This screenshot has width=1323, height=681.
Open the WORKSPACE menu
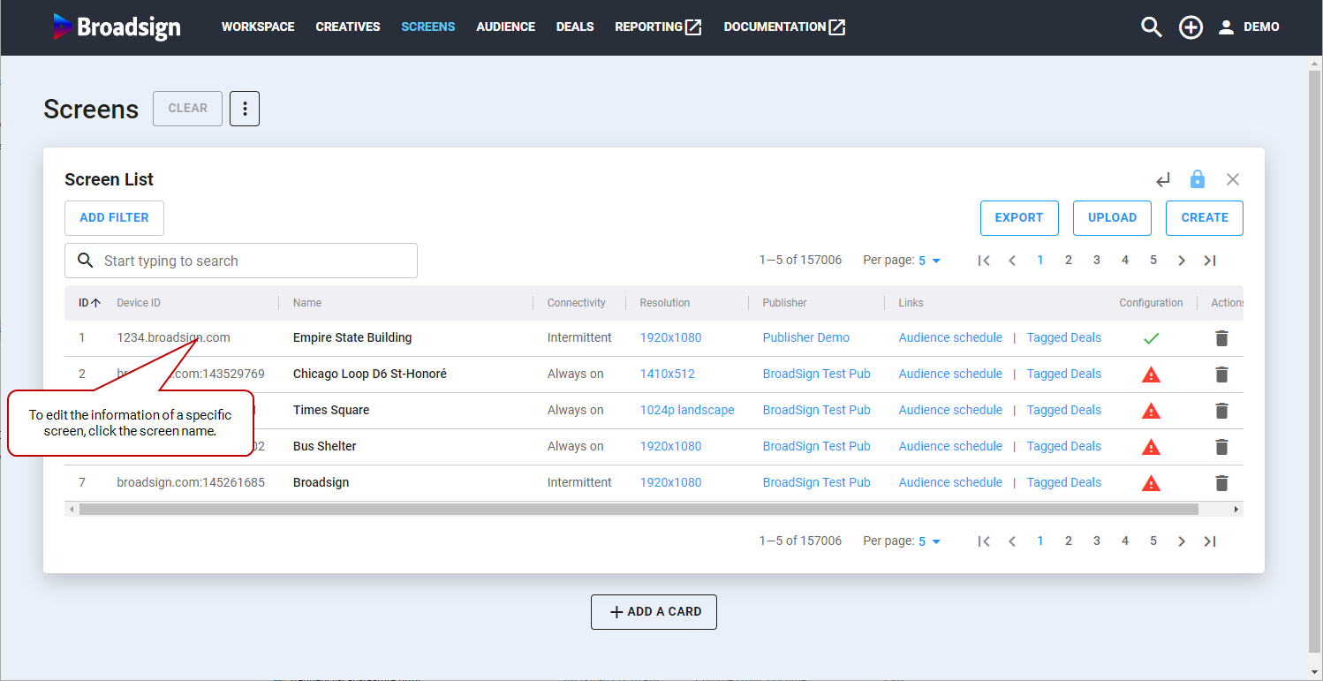point(258,27)
